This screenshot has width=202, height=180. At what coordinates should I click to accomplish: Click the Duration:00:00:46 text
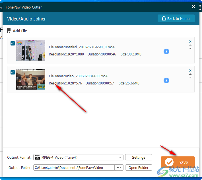click(x=102, y=54)
